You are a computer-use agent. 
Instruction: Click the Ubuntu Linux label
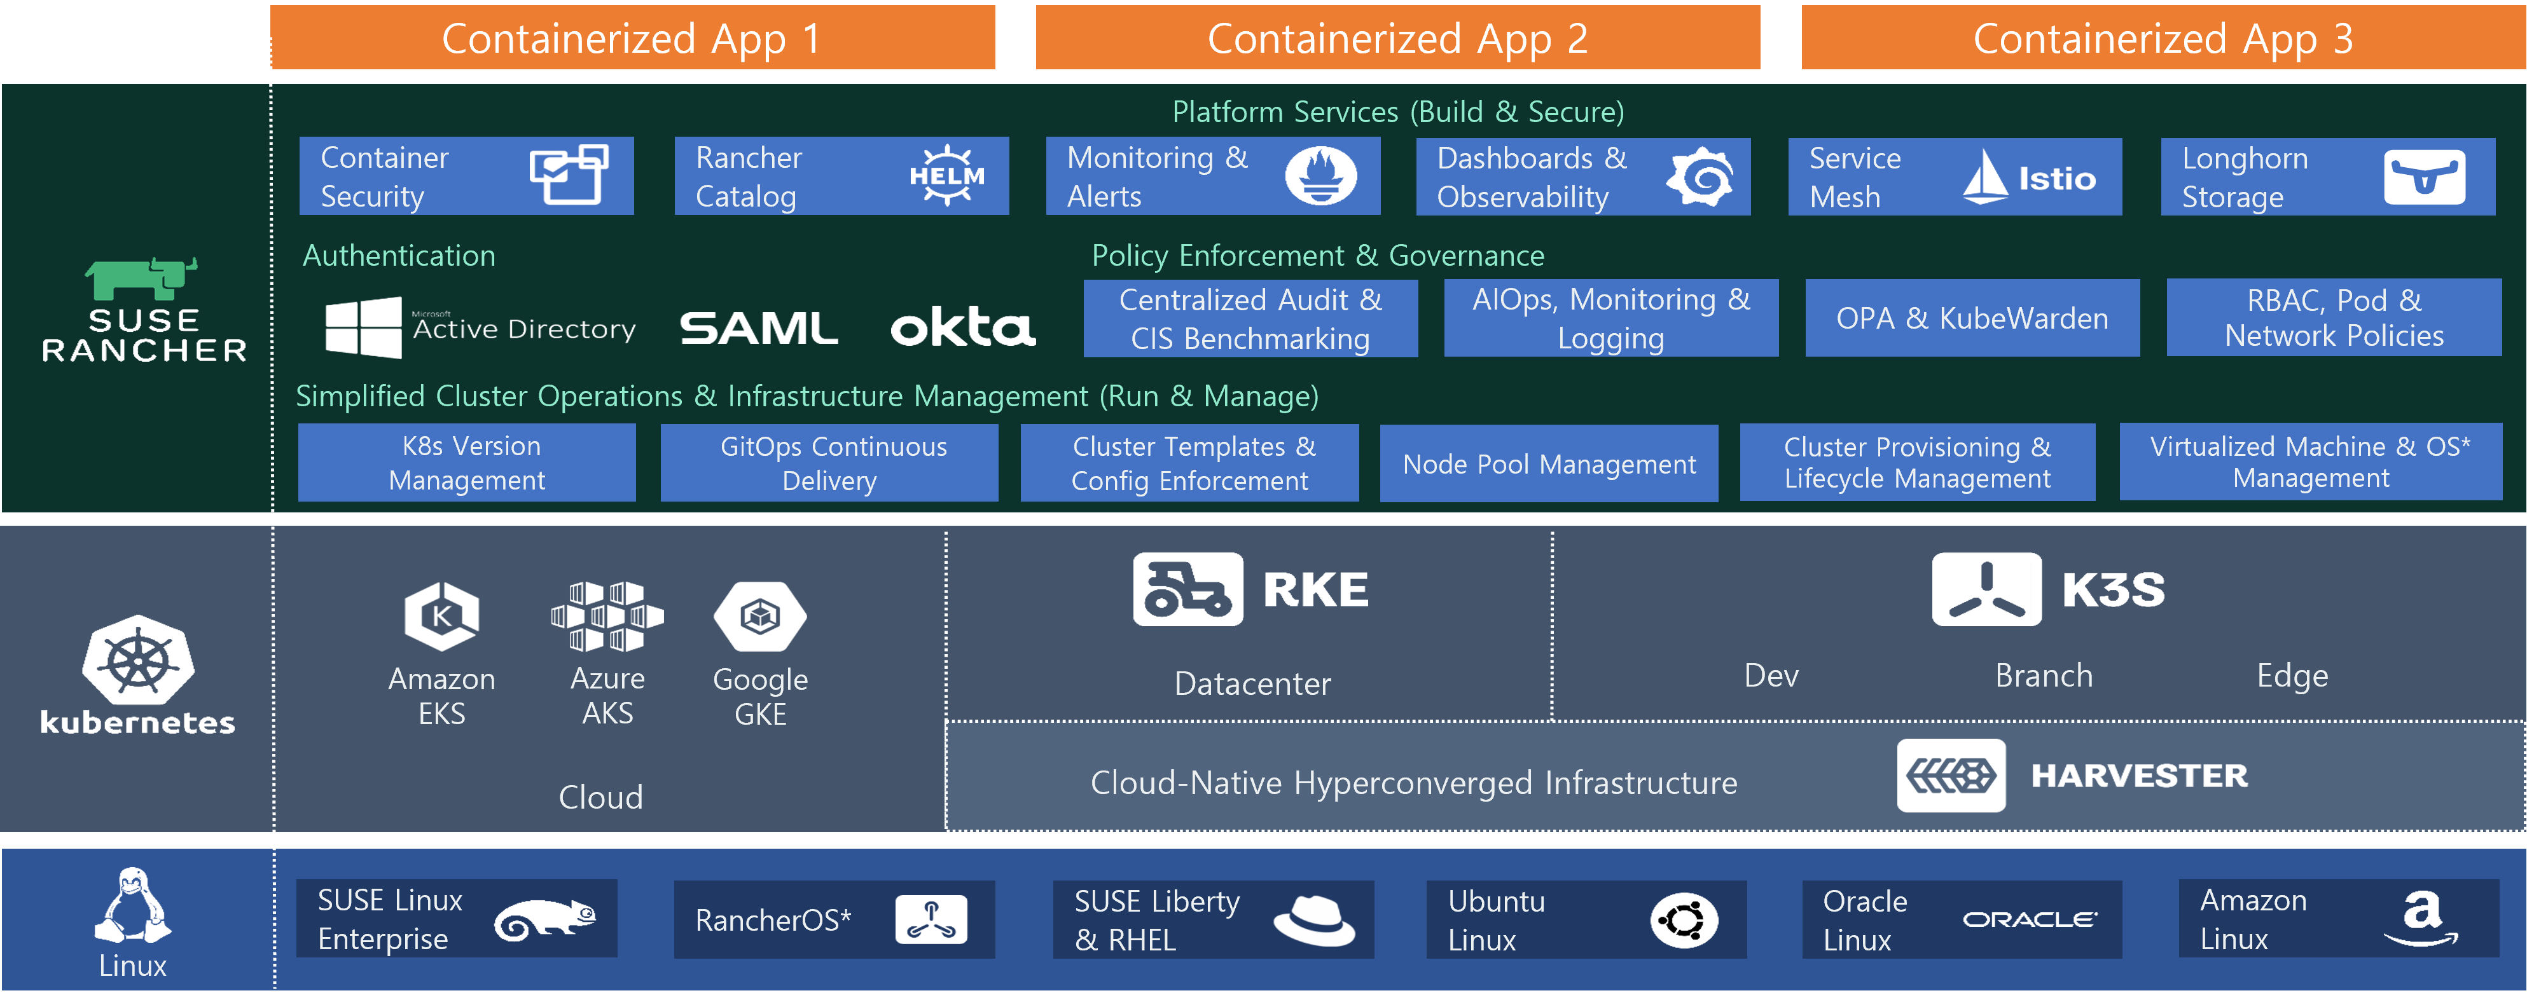1496,921
